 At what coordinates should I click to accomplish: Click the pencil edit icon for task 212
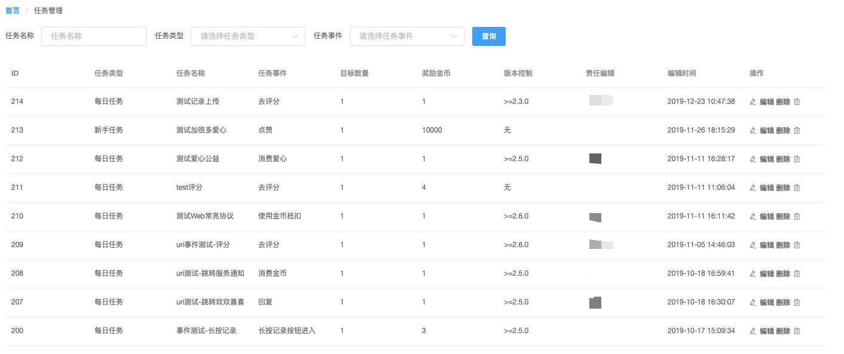coord(753,159)
